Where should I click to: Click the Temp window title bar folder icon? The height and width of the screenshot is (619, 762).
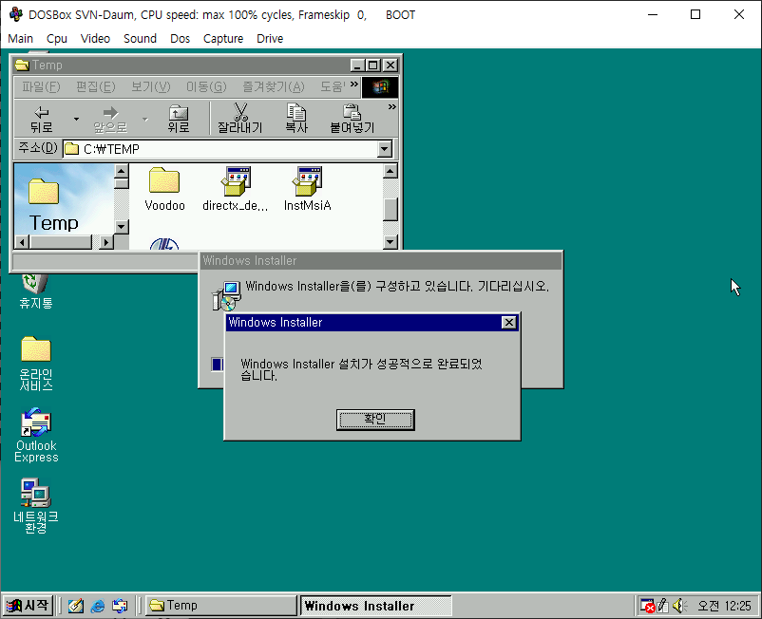[x=22, y=66]
